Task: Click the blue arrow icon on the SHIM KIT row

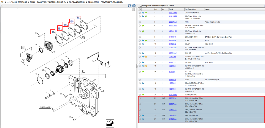Action: 143,53
